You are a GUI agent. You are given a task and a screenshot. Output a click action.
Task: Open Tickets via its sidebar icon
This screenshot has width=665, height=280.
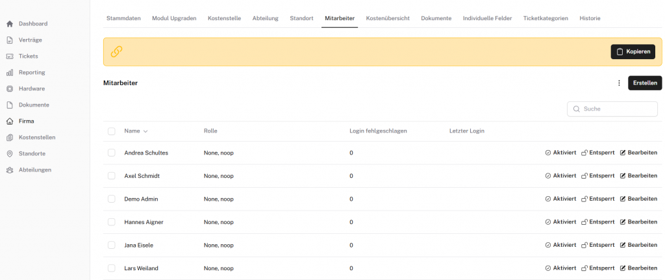10,57
